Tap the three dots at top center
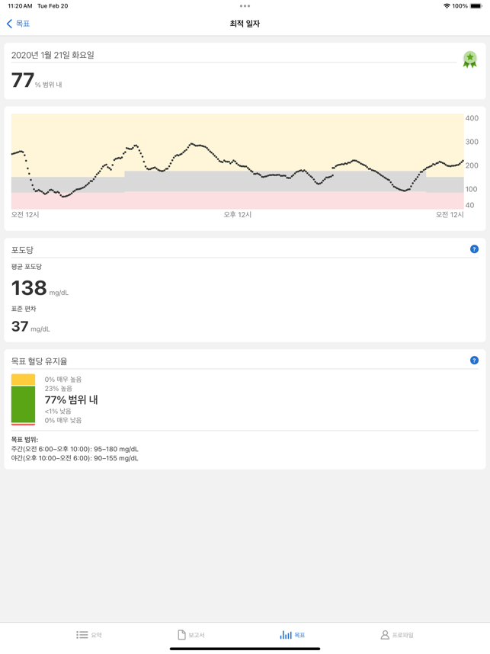This screenshot has width=490, height=654. pyautogui.click(x=245, y=6)
